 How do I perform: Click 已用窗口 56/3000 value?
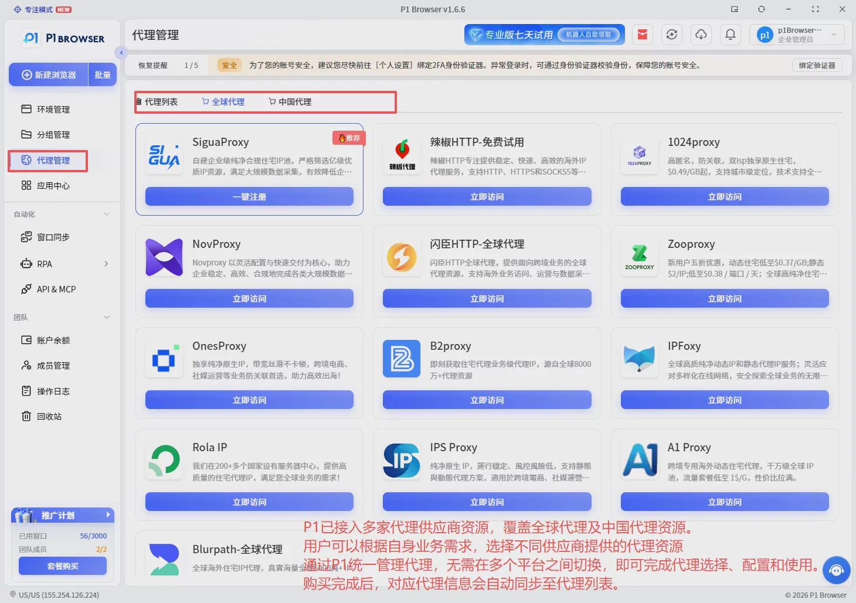(93, 536)
